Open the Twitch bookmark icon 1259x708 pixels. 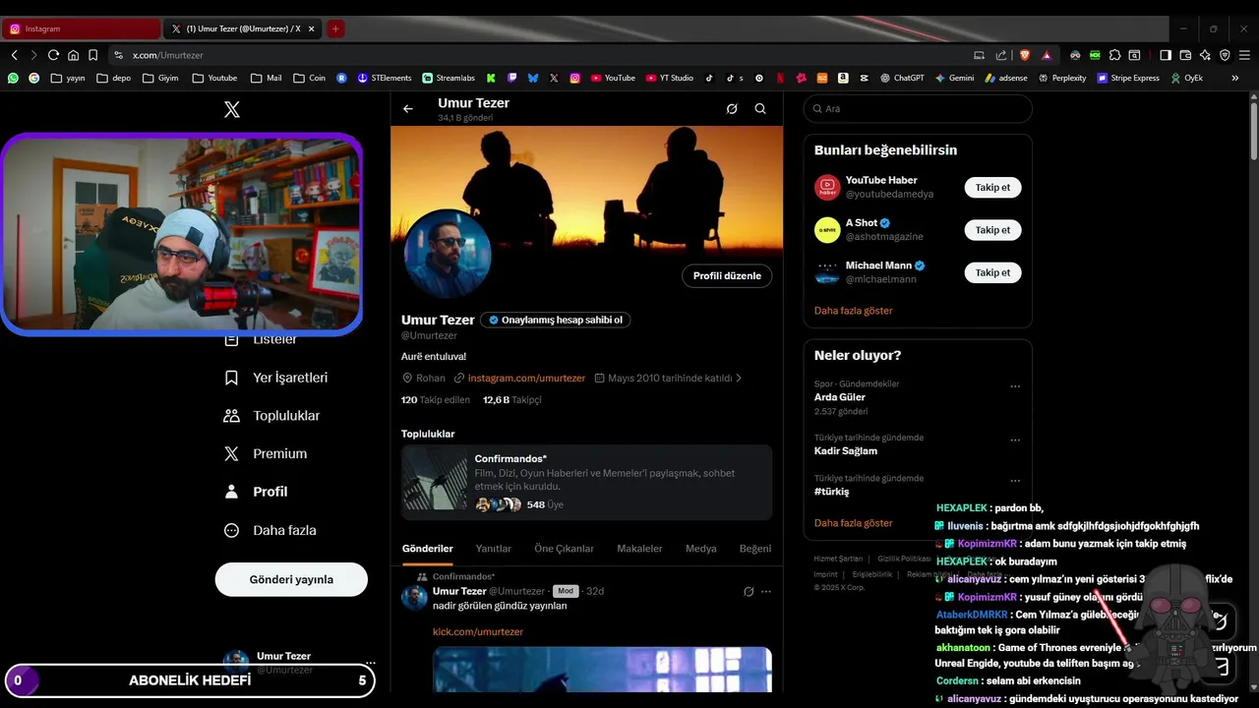511,78
